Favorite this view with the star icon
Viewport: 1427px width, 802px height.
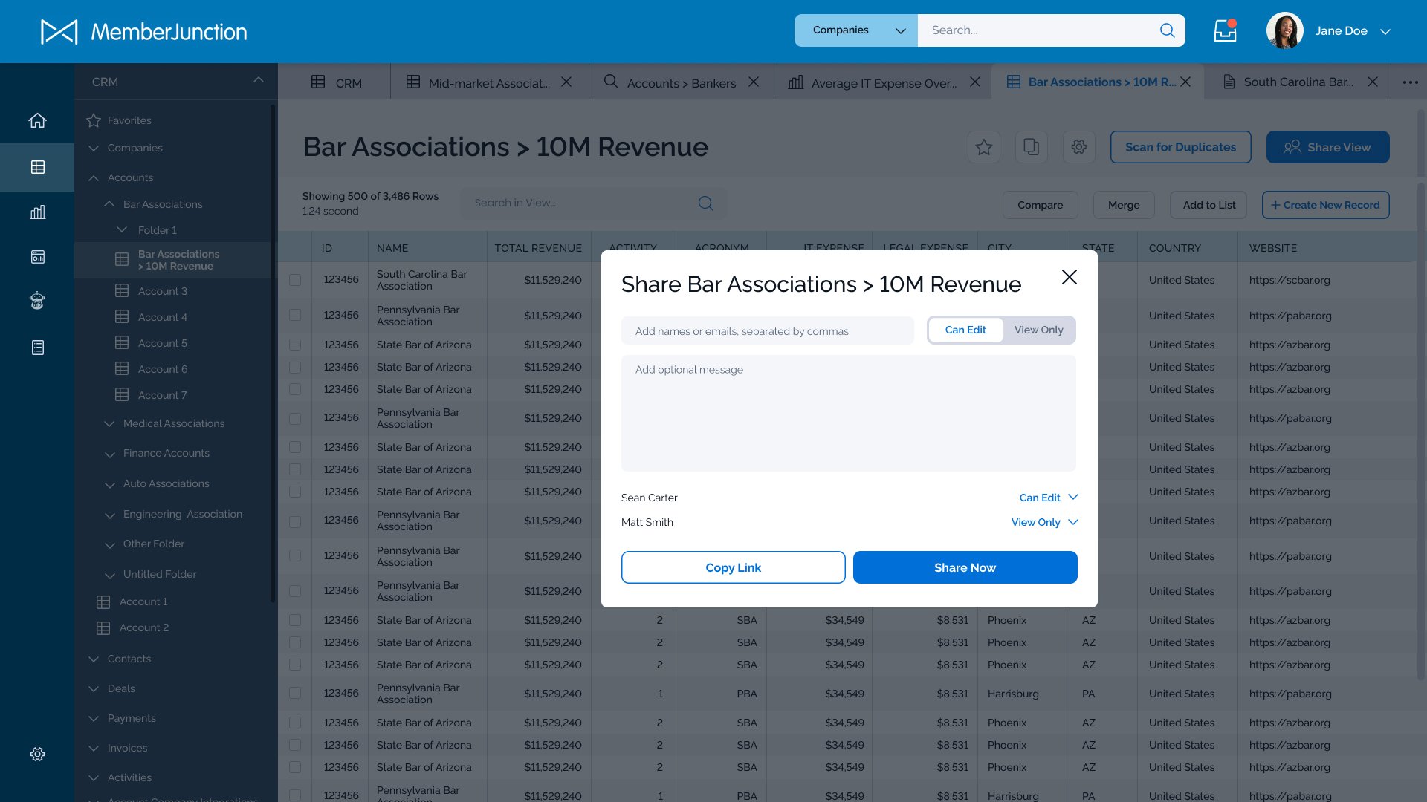coord(984,147)
